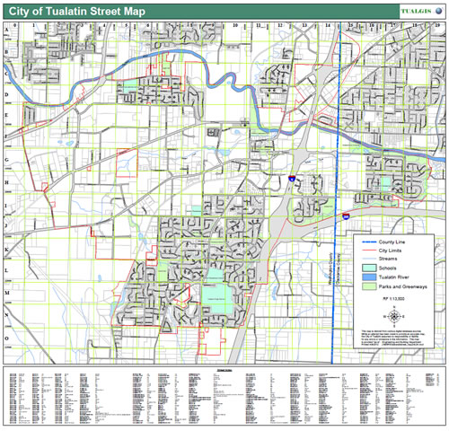Click the 'Streams' legend label
The image size is (449, 431).
(388, 259)
